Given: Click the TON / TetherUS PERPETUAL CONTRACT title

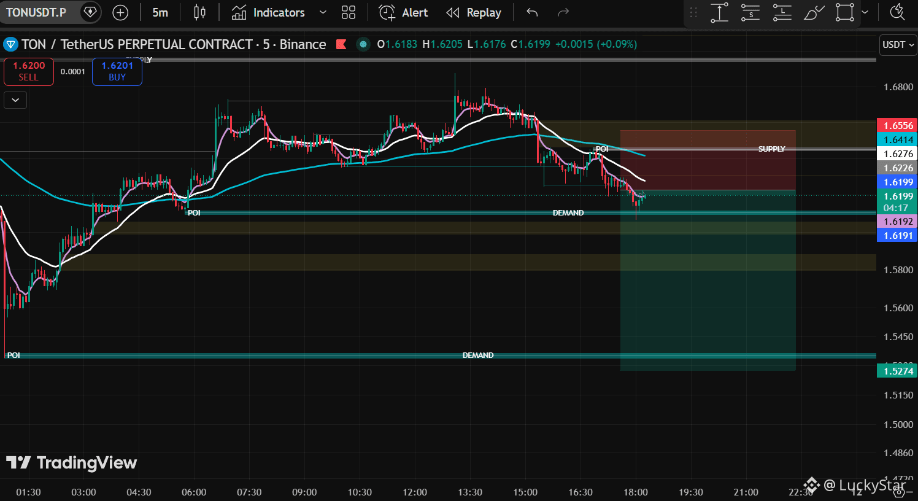Looking at the screenshot, I should click(137, 44).
